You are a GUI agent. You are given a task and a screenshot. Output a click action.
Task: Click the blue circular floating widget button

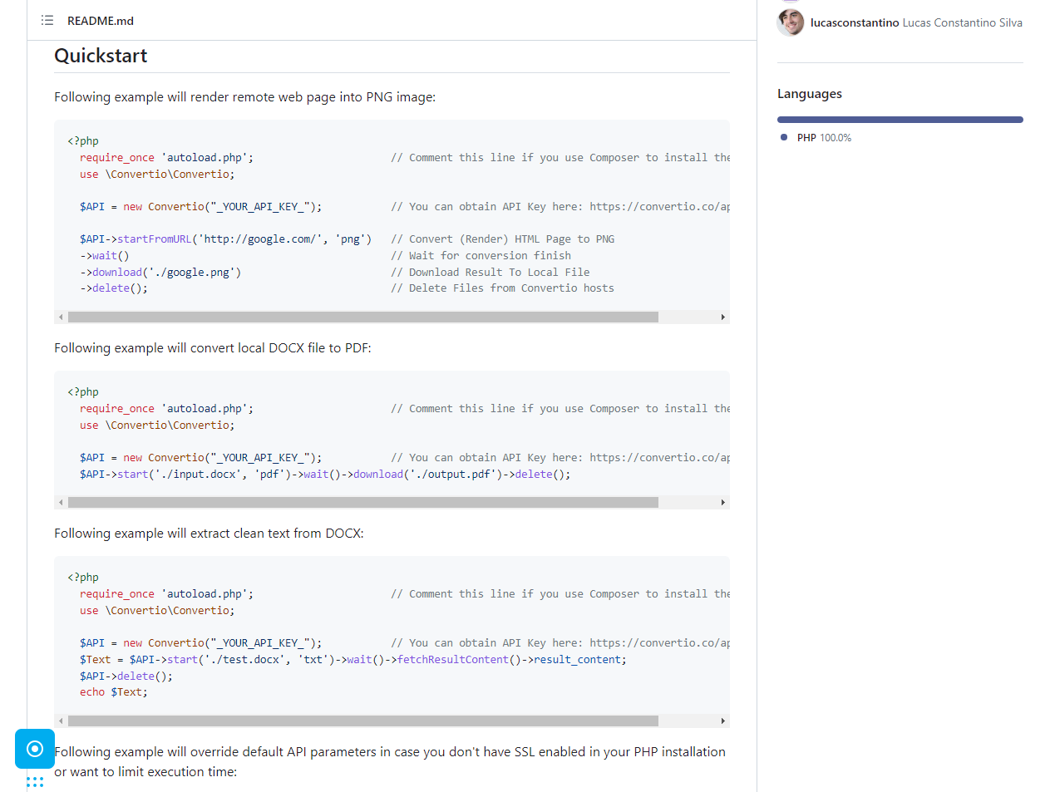pyautogui.click(x=35, y=749)
